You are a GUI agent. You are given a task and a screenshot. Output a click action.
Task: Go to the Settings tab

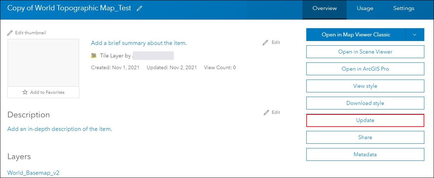(404, 8)
